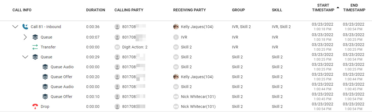The width and height of the screenshot is (372, 112).
Task: Click the sort arrow beside Start Timestamp
Action: [x=338, y=8]
